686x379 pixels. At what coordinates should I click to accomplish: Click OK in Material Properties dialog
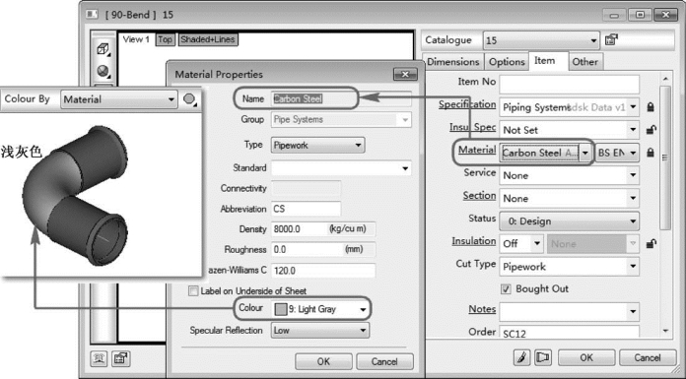(x=323, y=361)
